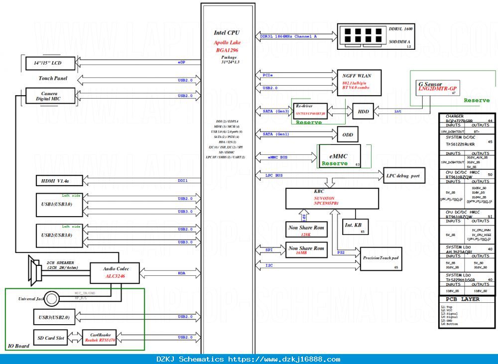This screenshot has height=364, width=498.
Task: Click the ODD block
Action: click(348, 134)
